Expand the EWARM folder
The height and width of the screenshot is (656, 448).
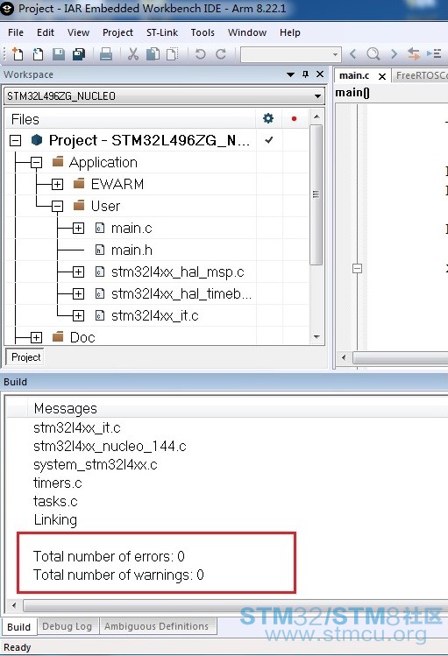click(x=57, y=184)
